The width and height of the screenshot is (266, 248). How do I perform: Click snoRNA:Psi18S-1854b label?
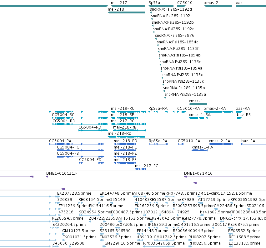(180, 55)
